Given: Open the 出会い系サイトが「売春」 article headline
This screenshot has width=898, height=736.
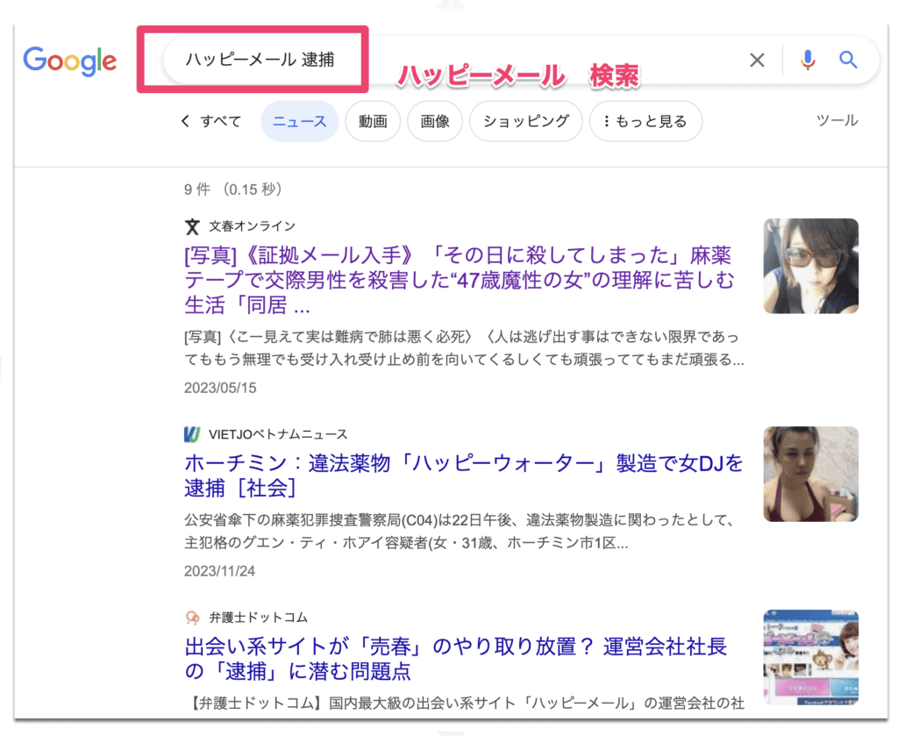Looking at the screenshot, I should point(456,659).
